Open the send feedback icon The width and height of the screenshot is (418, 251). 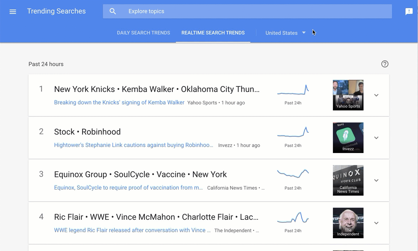409,11
